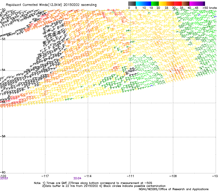Click the '-54' latitude axis label
This screenshot has height=191, width=218.
click(x=3, y=70)
